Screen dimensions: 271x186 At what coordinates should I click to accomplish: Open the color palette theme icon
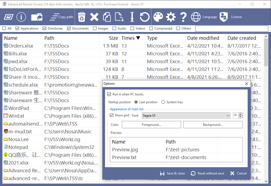point(158,17)
